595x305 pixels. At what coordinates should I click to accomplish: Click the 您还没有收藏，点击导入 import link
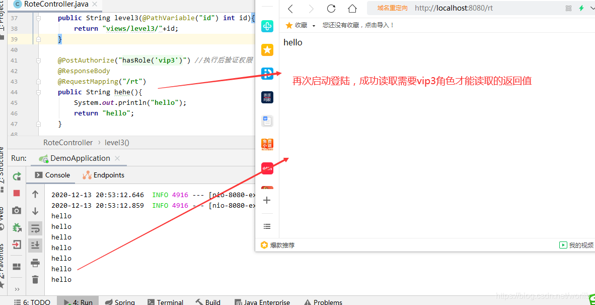(x=358, y=25)
